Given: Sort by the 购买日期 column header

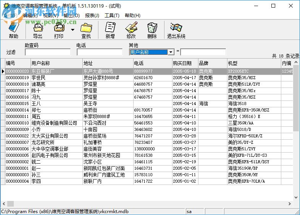Looking at the screenshot, I should click(x=185, y=63).
